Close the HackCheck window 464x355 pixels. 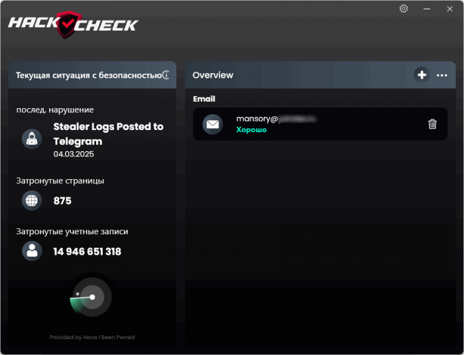(450, 9)
